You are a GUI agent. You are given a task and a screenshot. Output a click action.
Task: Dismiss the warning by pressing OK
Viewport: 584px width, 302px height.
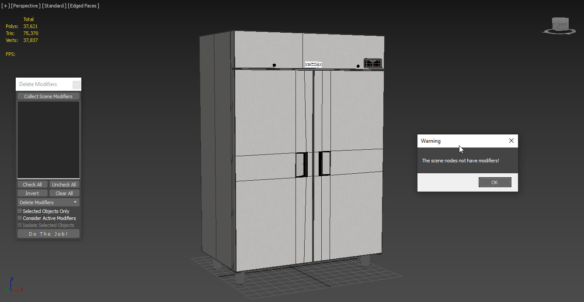[495, 182]
